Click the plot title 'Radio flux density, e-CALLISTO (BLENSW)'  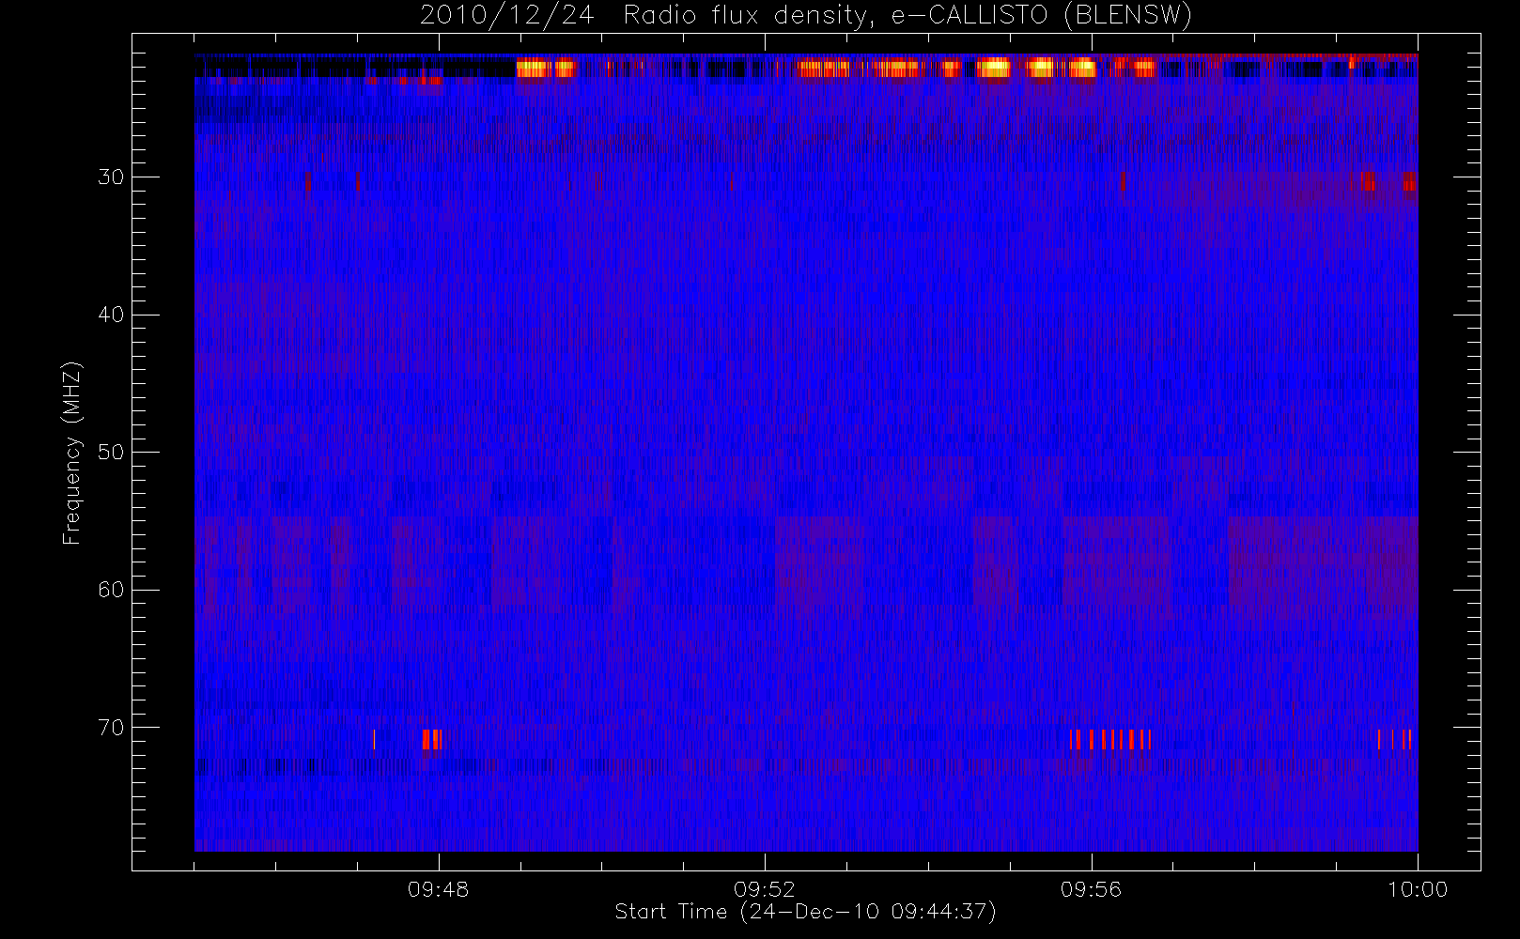[x=907, y=16]
